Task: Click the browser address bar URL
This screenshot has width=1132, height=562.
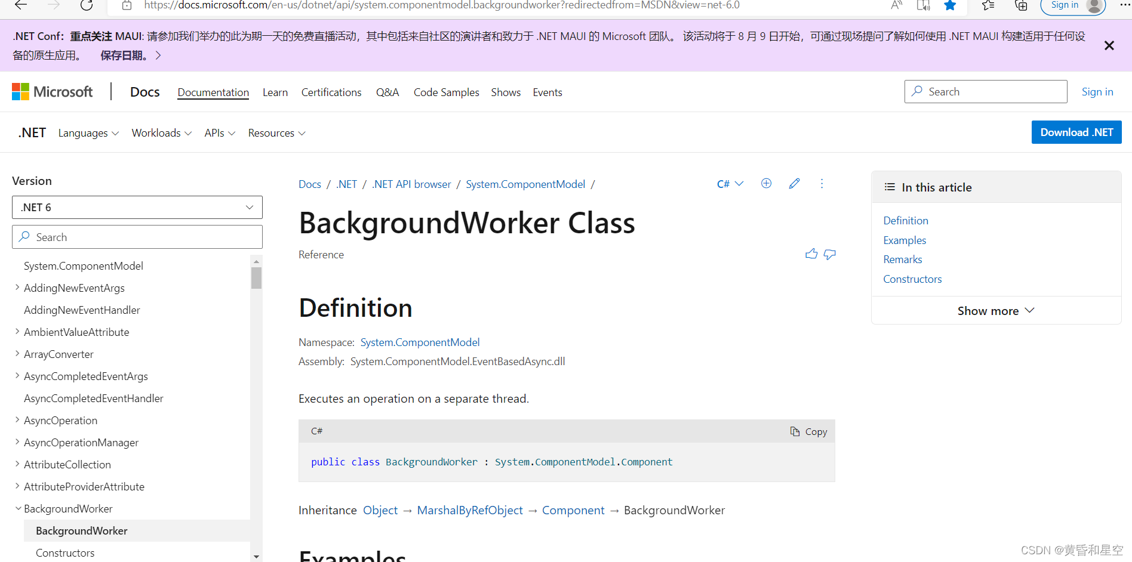Action: coord(442,5)
